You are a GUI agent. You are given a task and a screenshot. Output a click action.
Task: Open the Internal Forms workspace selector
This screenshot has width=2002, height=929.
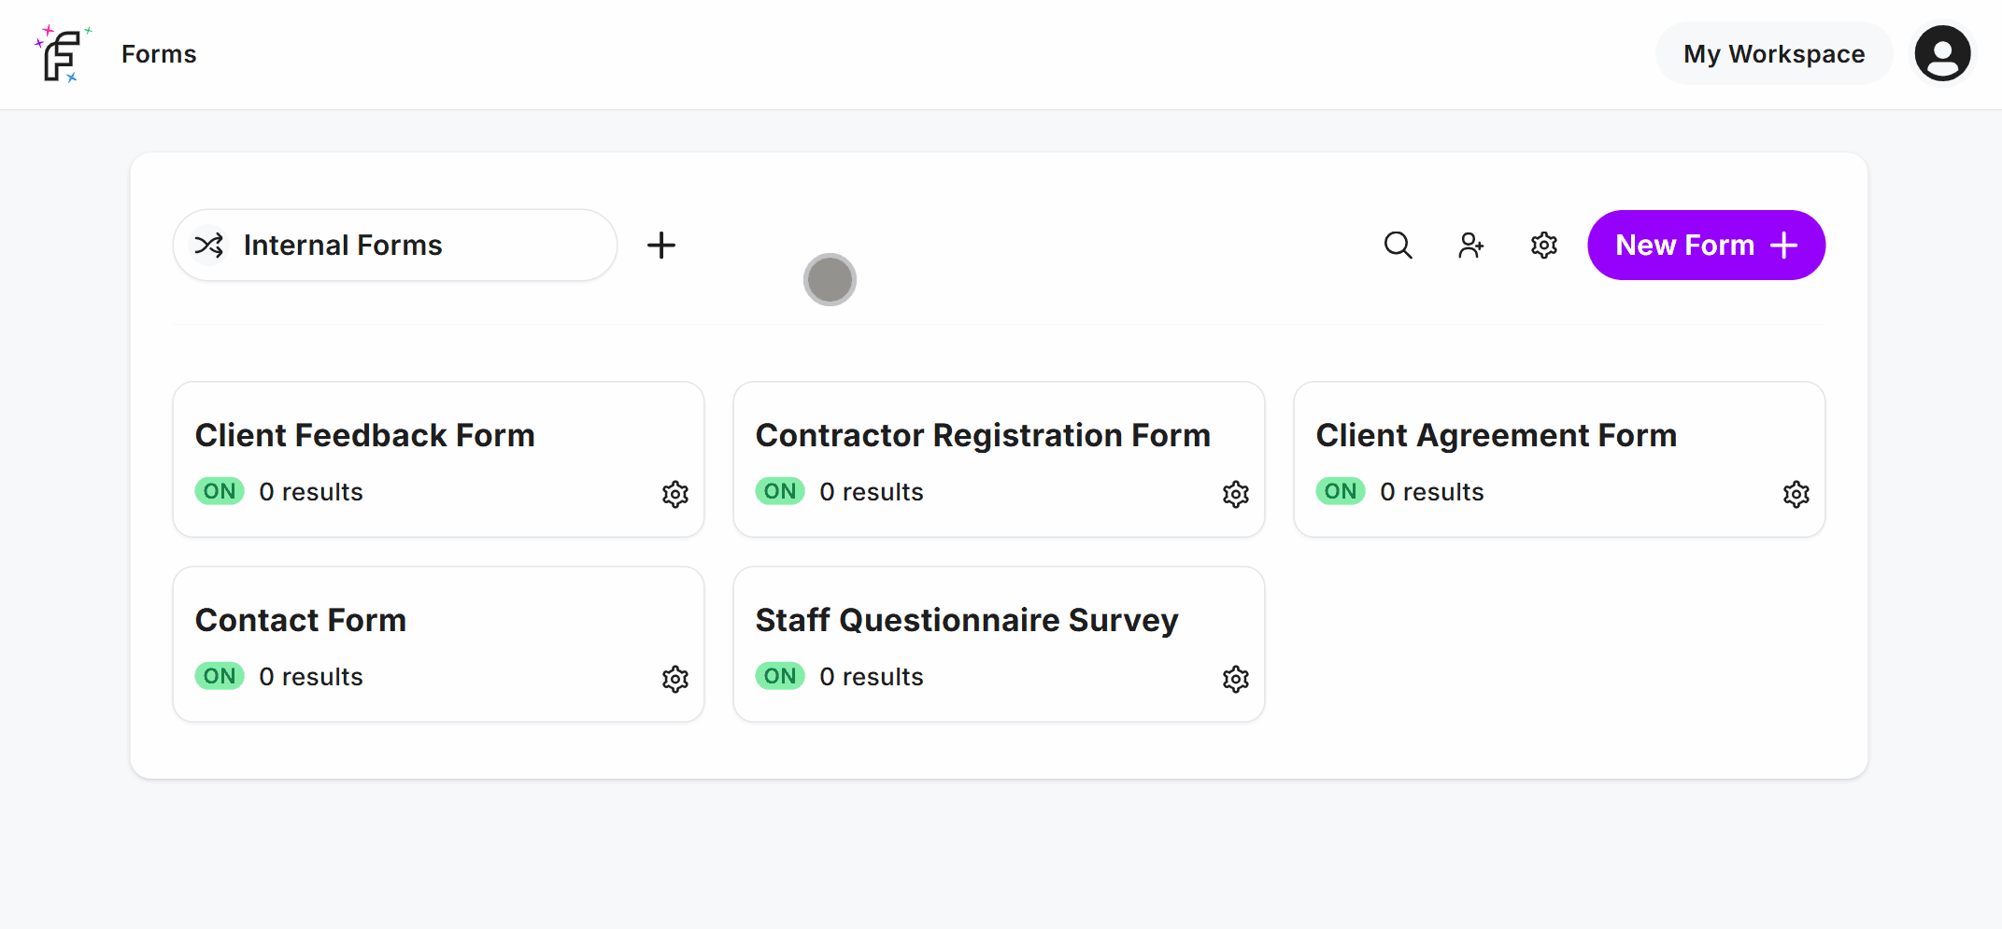click(395, 245)
